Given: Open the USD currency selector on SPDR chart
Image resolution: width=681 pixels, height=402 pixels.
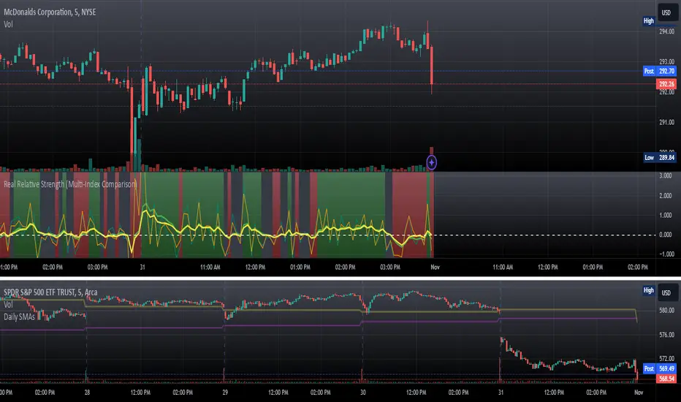Looking at the screenshot, I should coord(666,293).
